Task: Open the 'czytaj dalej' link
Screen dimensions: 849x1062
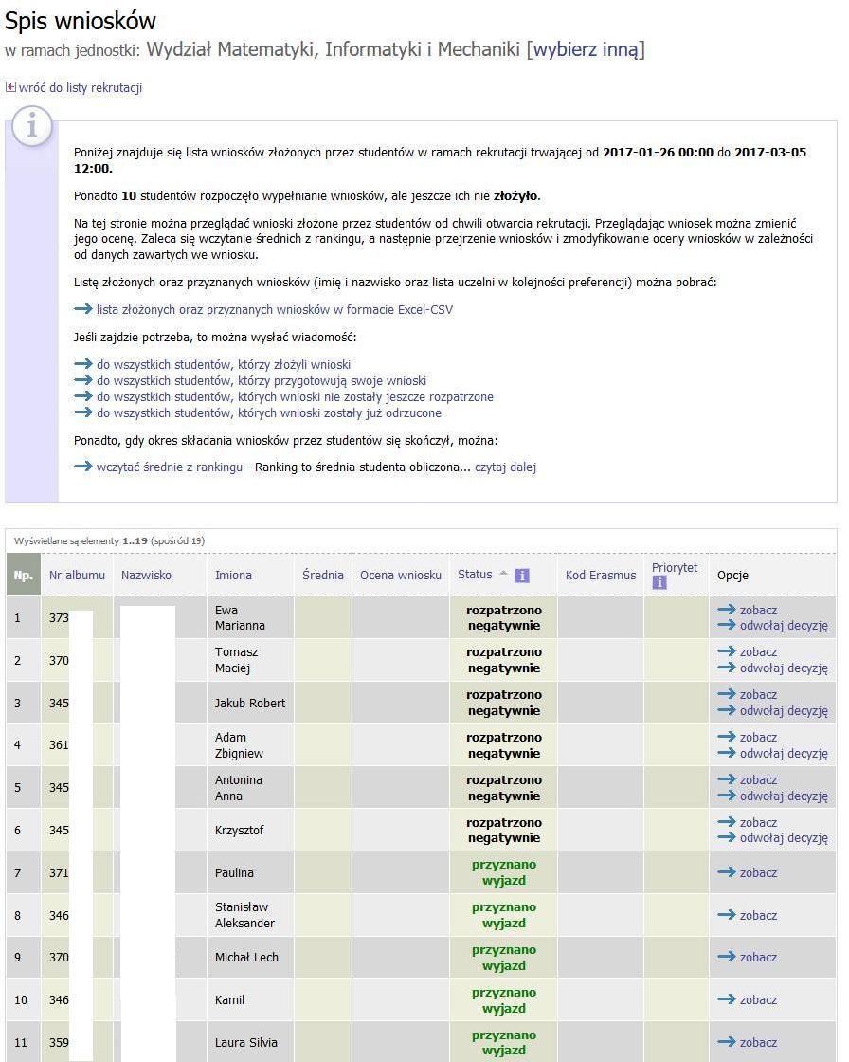Action: (x=505, y=467)
